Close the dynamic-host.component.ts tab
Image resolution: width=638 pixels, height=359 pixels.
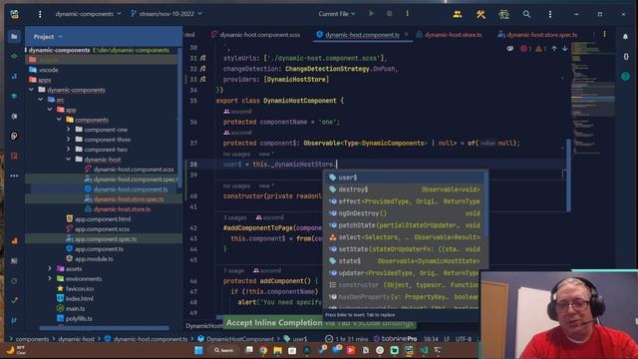click(x=406, y=35)
